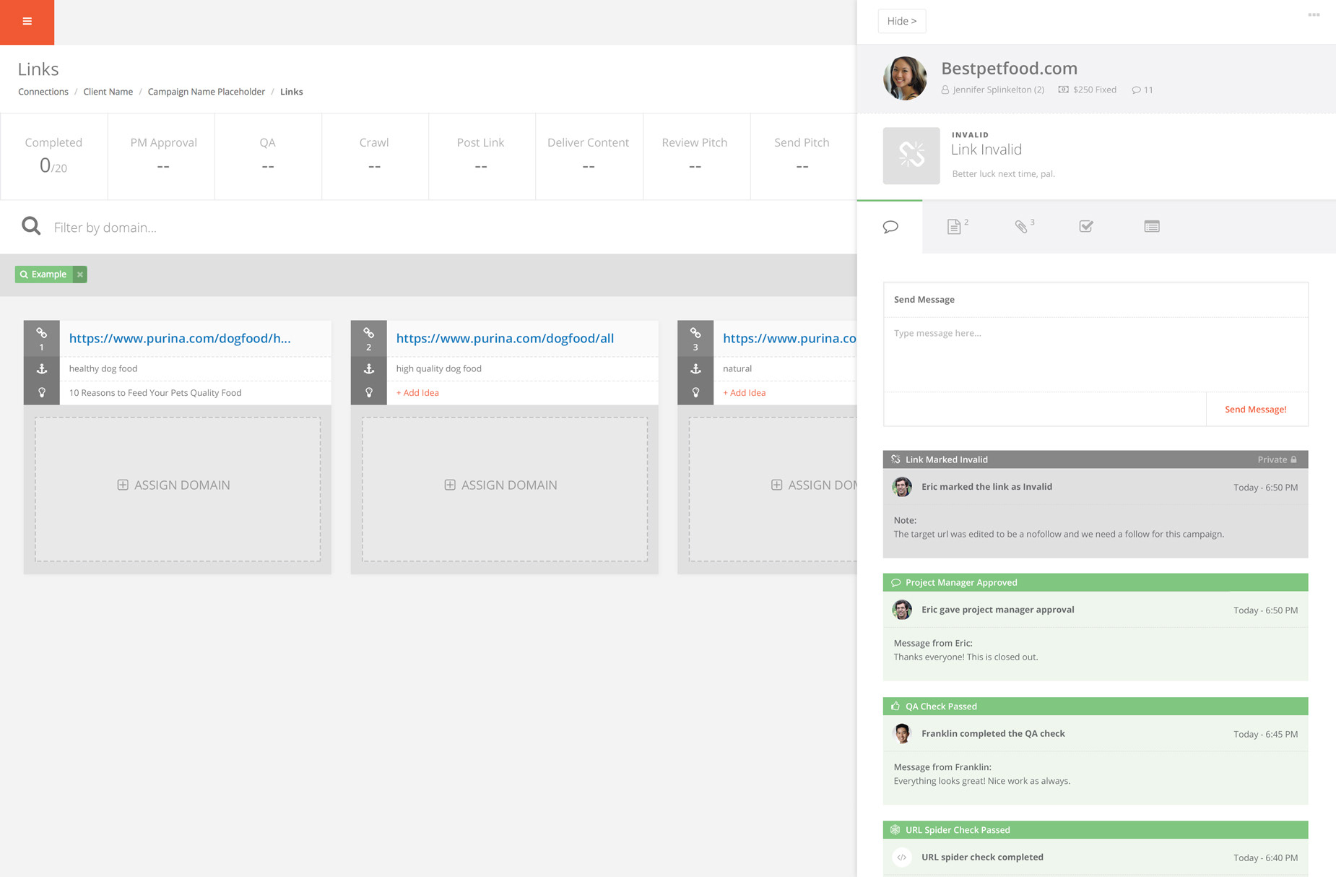Open purina.com/dogfood/all target URL

coord(505,338)
